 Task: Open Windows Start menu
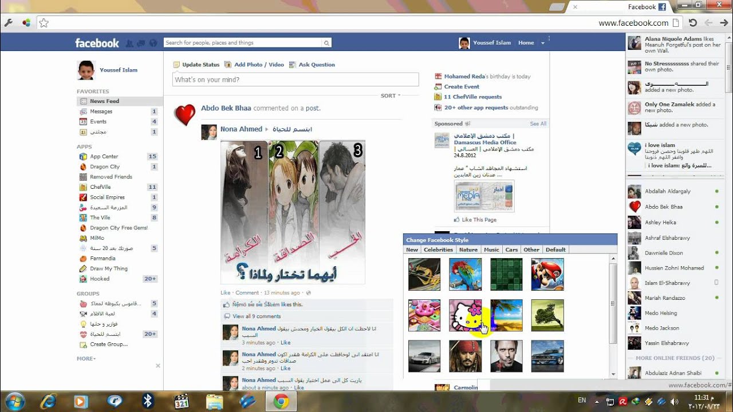[14, 401]
